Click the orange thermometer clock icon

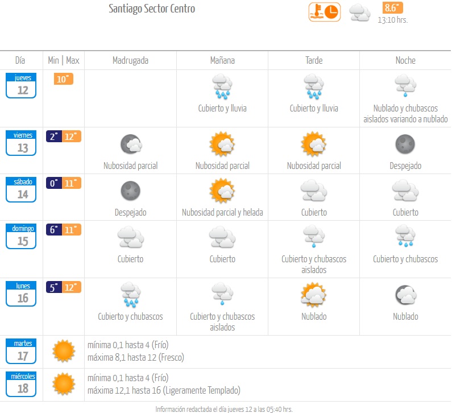324,12
